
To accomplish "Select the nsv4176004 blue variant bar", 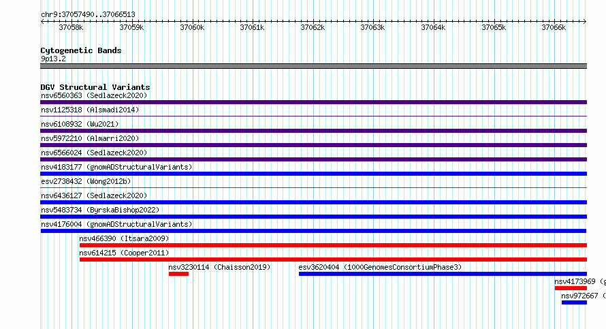I will [313, 231].
